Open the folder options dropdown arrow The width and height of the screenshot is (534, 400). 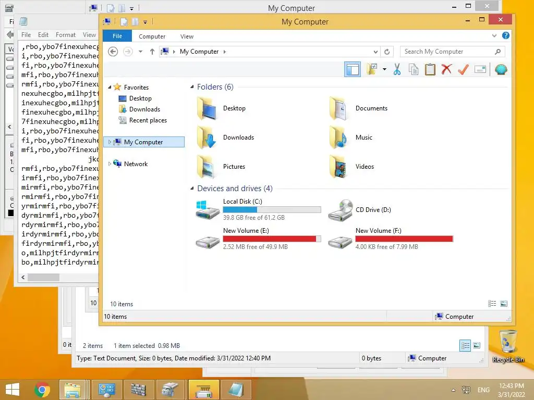pyautogui.click(x=384, y=69)
